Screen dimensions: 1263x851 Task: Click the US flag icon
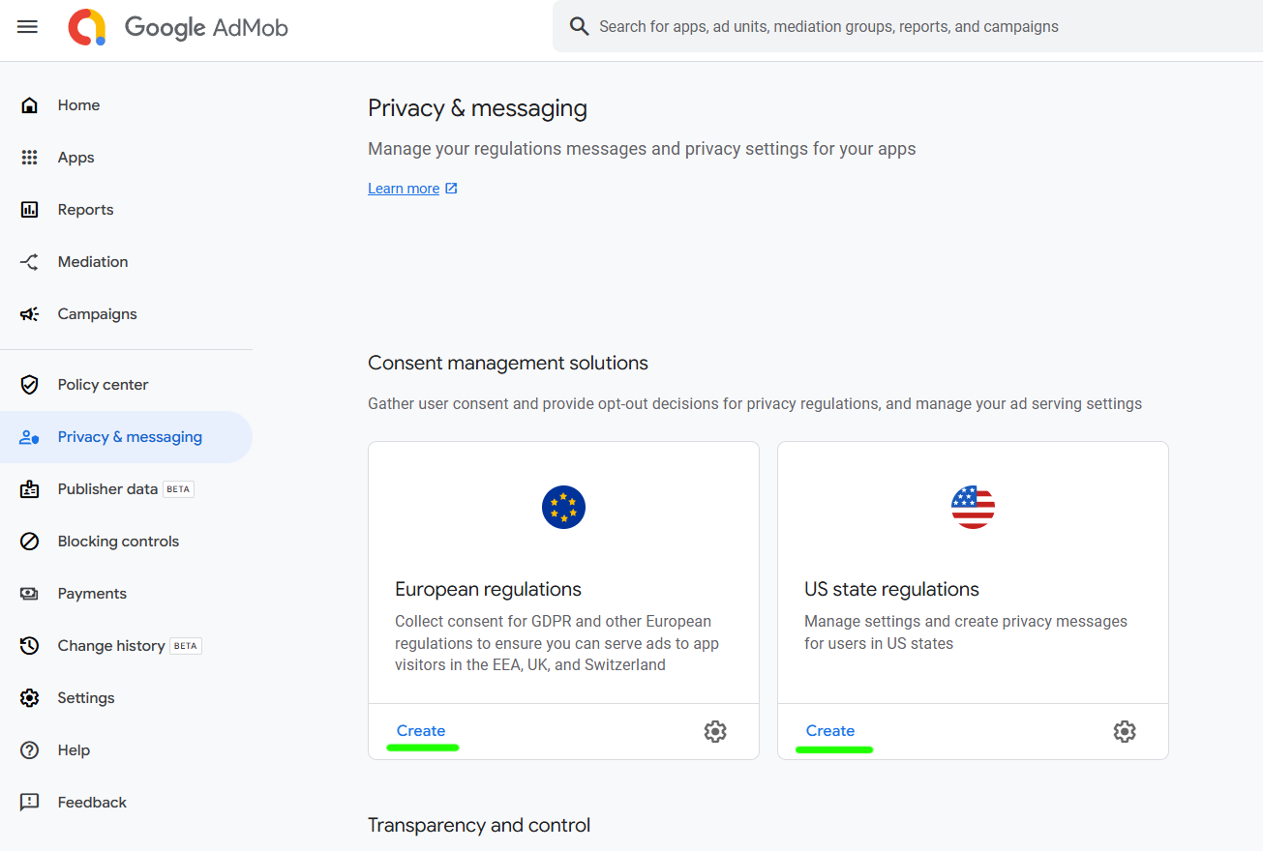click(973, 507)
